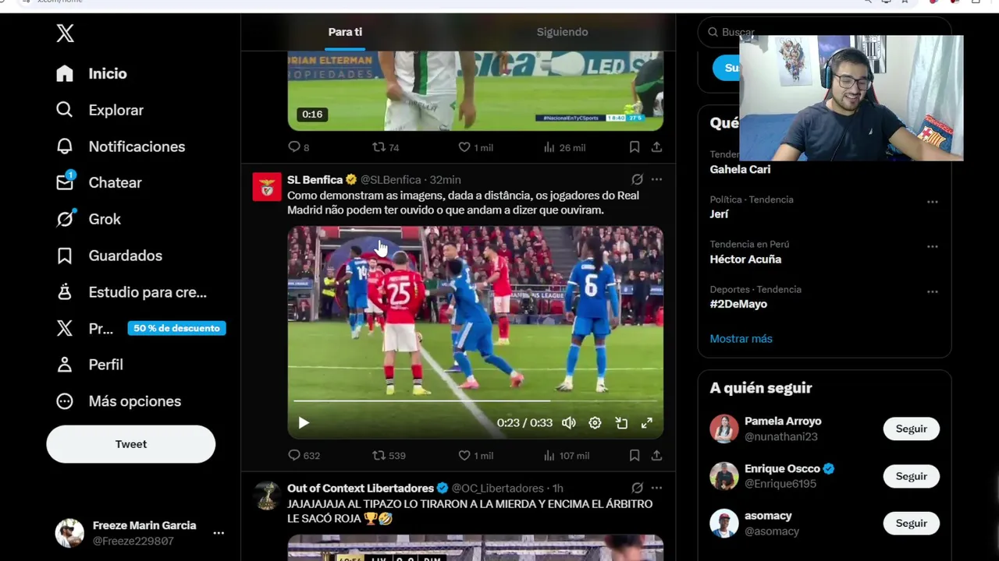Screen dimensions: 999x561
Task: Click Grok explain icon on SL Benfica post
Action: pos(637,179)
